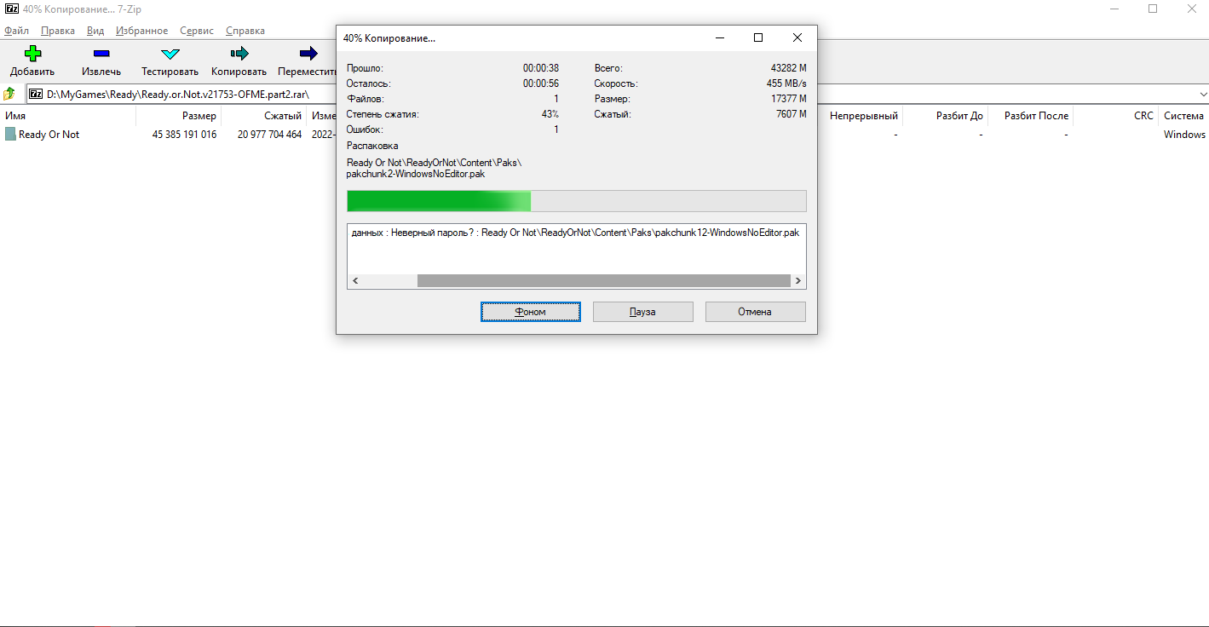Image resolution: width=1209 pixels, height=627 pixels.
Task: Click the size value 45 385 191 016
Action: point(184,135)
